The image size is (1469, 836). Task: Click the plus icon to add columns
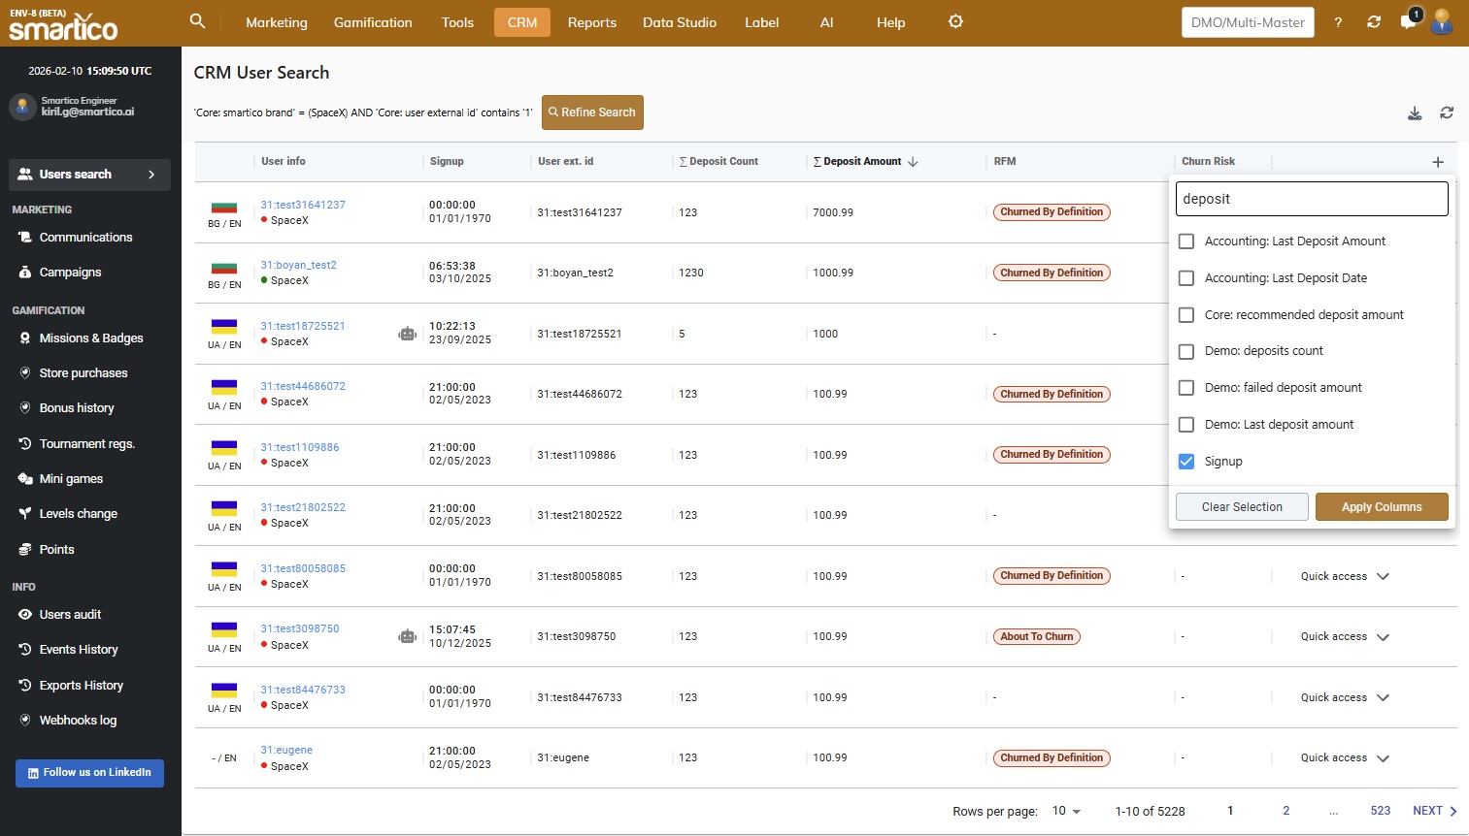click(x=1438, y=162)
